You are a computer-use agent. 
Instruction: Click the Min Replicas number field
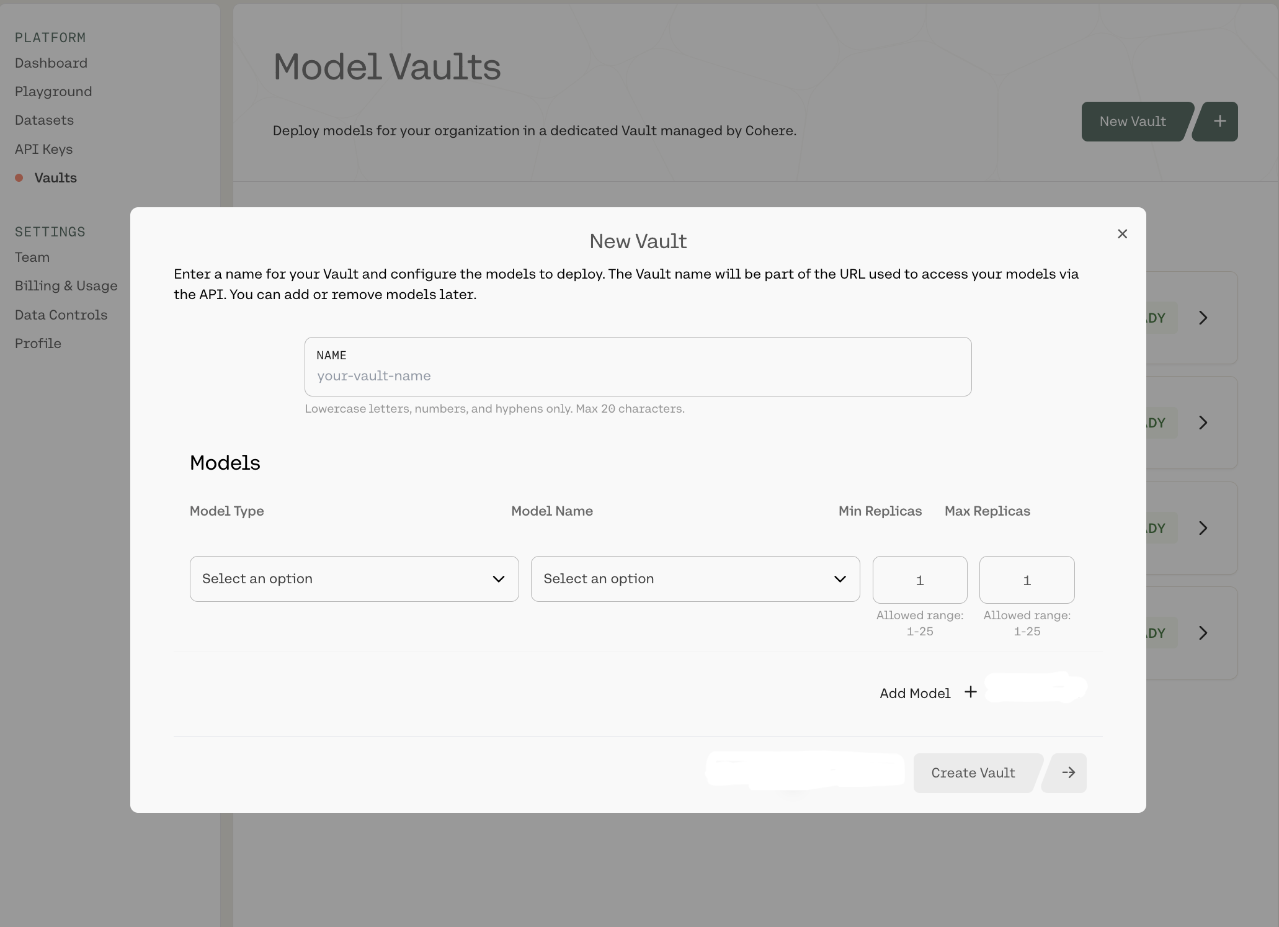[919, 580]
